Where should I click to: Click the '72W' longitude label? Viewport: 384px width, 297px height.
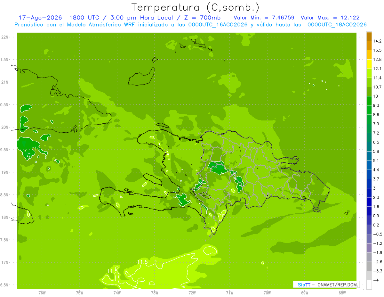[x=192, y=293]
